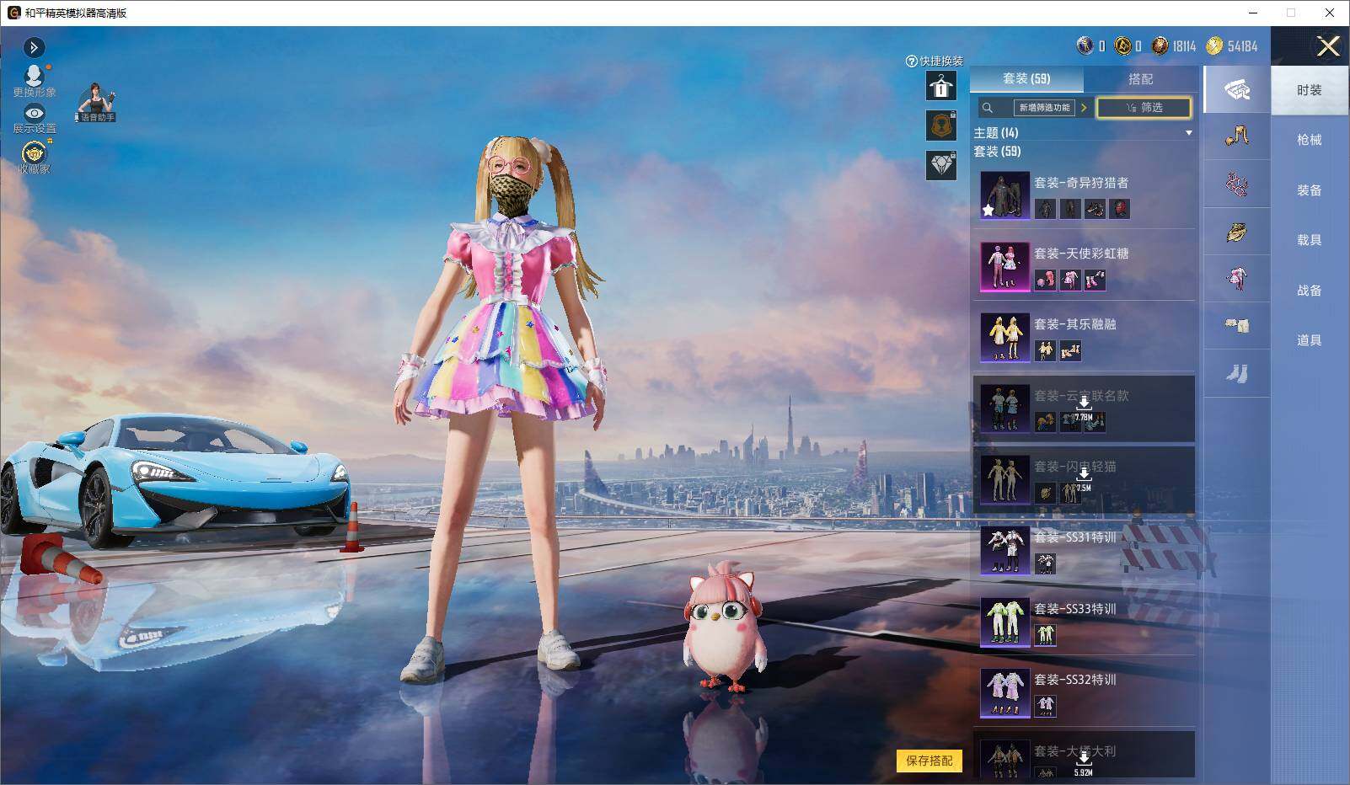The image size is (1350, 785).
Task: Expand the side menu arrow button
Action: pyautogui.click(x=34, y=47)
